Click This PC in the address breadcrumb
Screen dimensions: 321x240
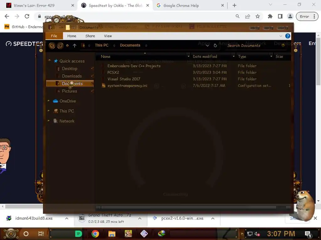point(102,45)
